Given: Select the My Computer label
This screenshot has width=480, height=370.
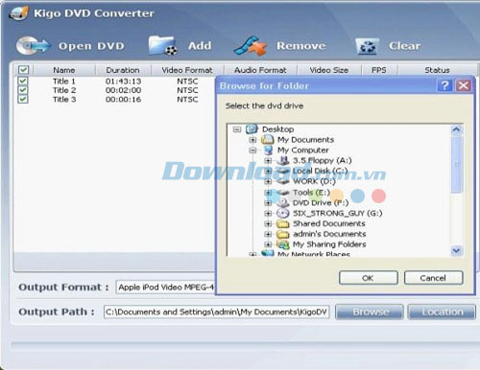Looking at the screenshot, I should pyautogui.click(x=303, y=150).
